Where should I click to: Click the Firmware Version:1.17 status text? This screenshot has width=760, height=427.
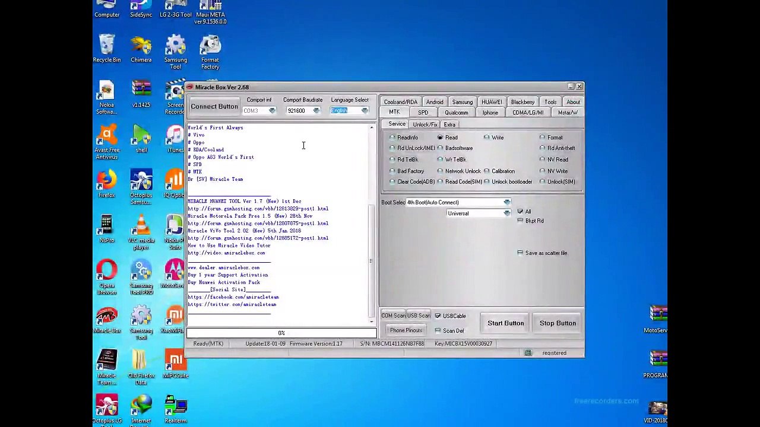pos(316,344)
